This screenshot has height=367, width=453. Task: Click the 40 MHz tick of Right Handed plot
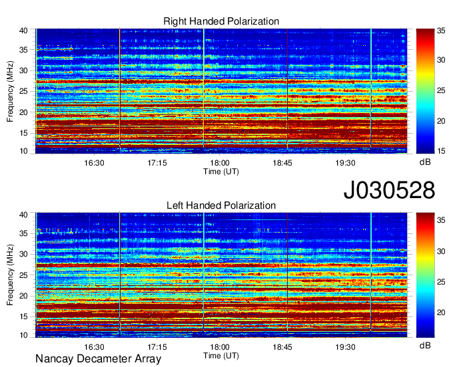click(x=23, y=31)
